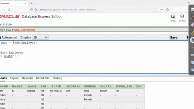Screen dimensions: 194x109
Task: Click SQL Commands breadcrumb item
Action: click(25, 30)
